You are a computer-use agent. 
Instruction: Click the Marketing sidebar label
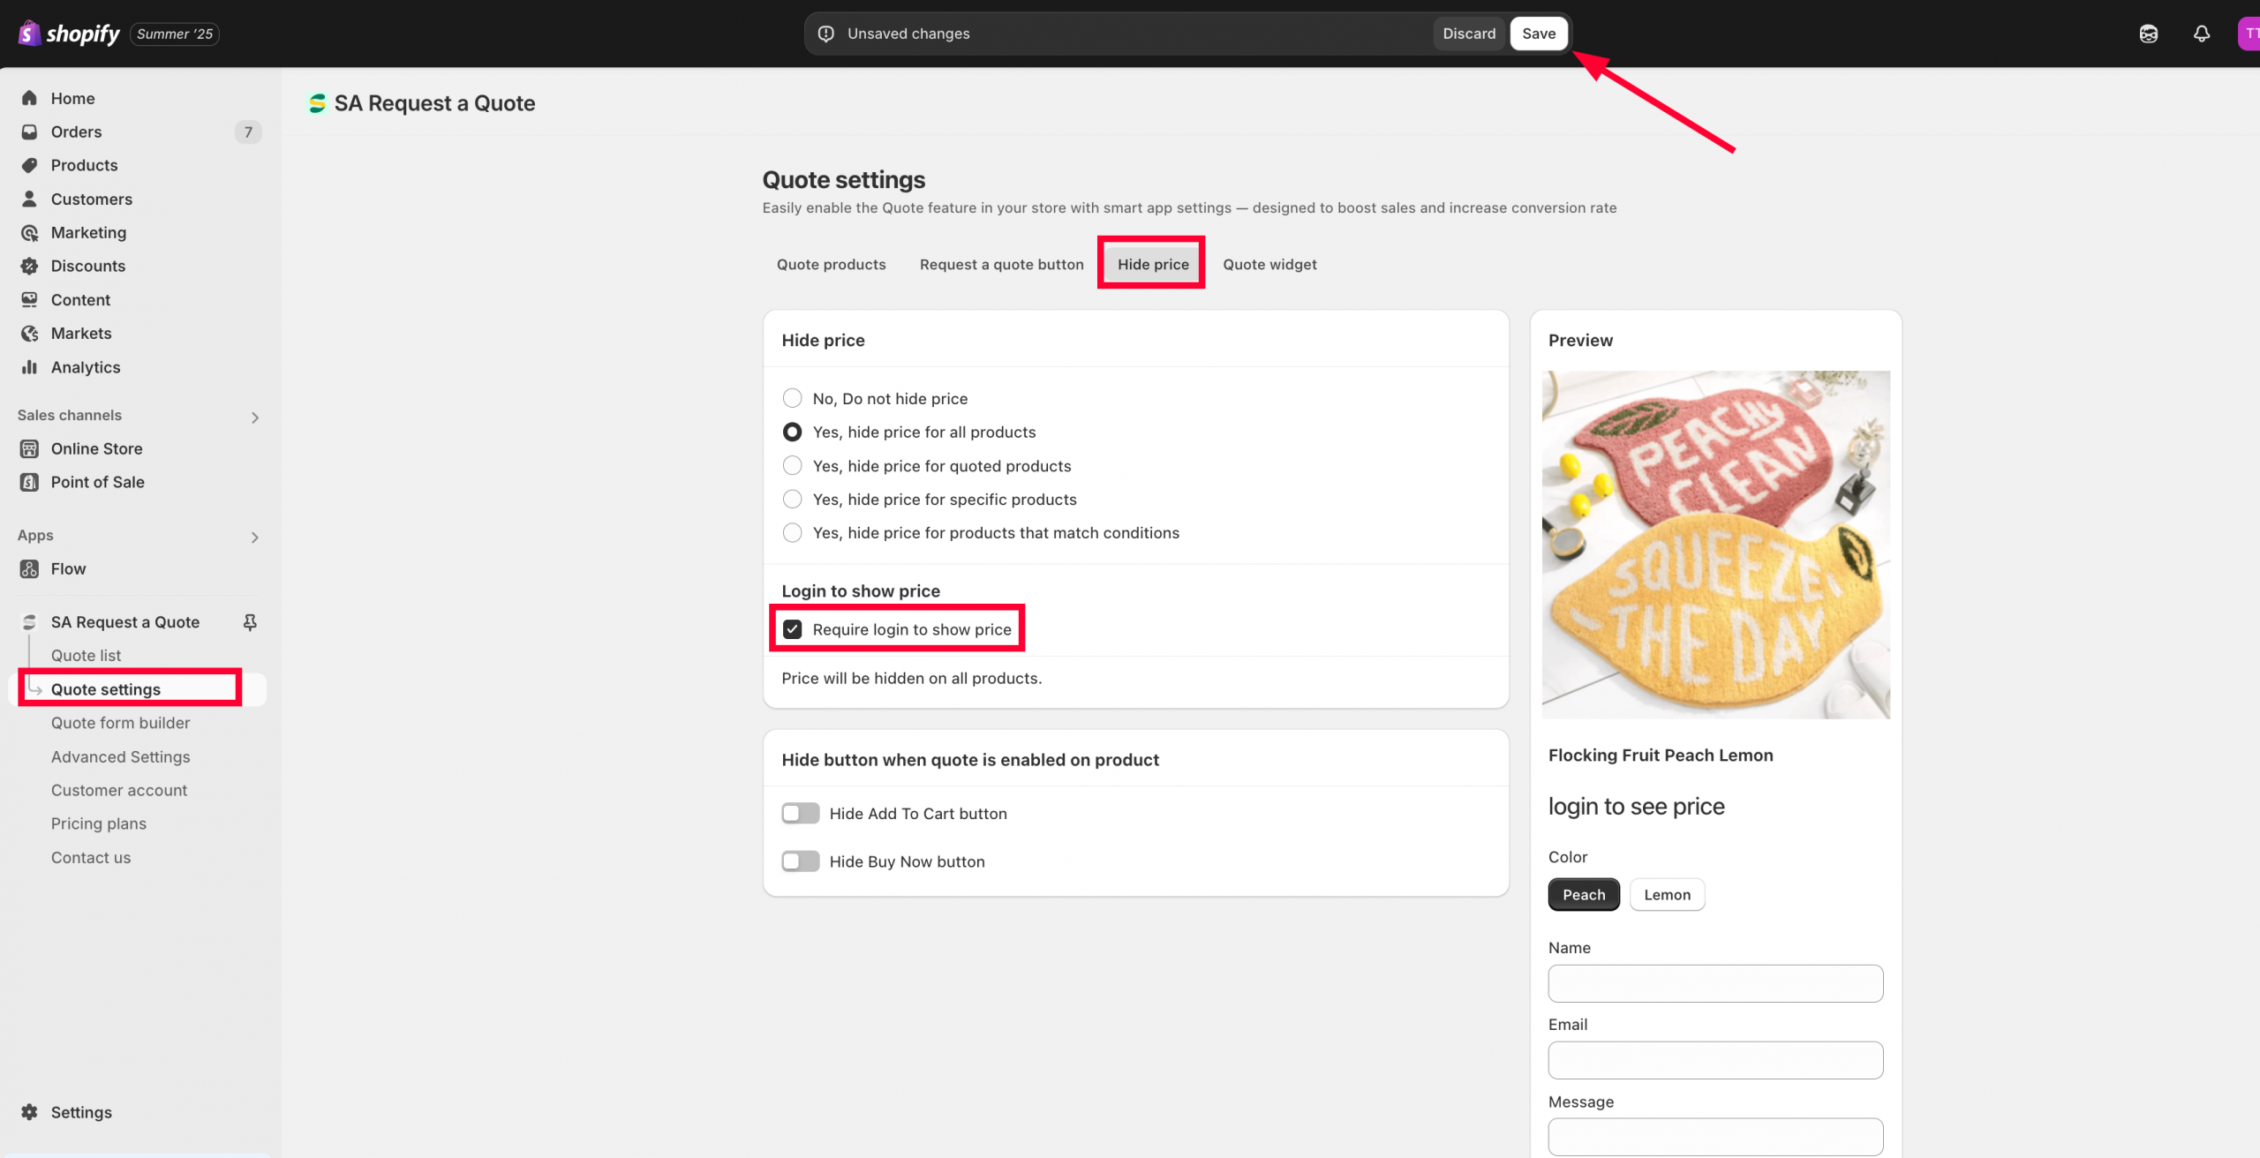click(88, 232)
